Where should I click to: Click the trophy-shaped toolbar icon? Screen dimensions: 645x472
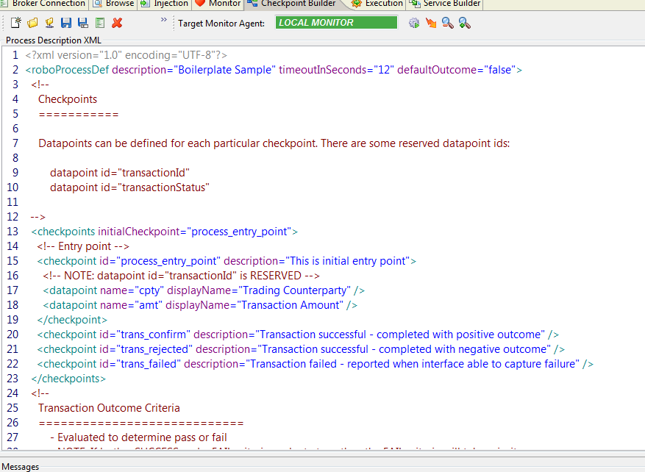tap(49, 23)
